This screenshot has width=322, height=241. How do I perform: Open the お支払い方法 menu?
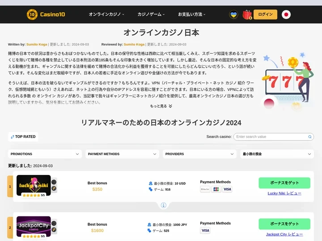(191, 14)
